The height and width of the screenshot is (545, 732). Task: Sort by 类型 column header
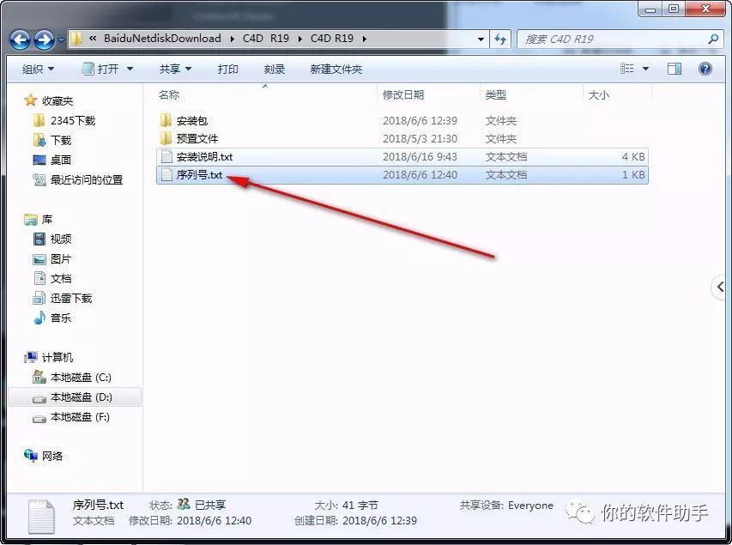coord(496,94)
